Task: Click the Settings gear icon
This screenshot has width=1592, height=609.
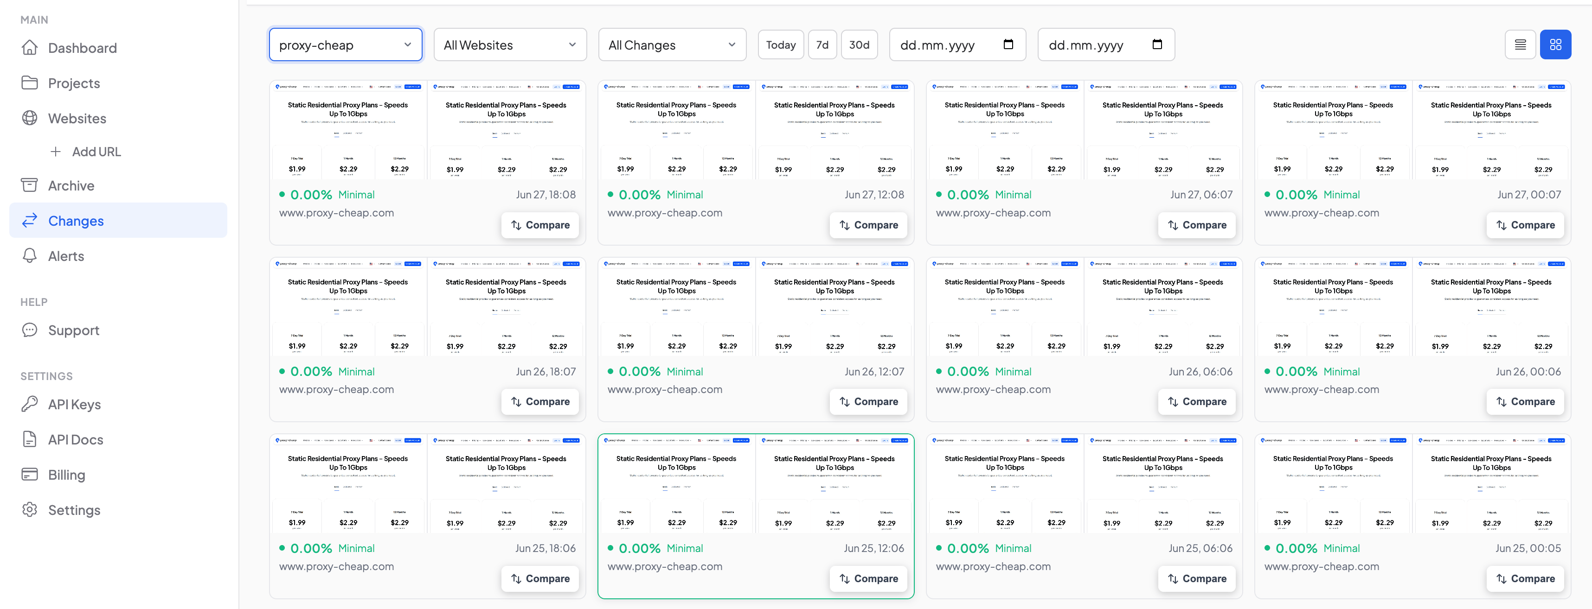Action: (30, 509)
